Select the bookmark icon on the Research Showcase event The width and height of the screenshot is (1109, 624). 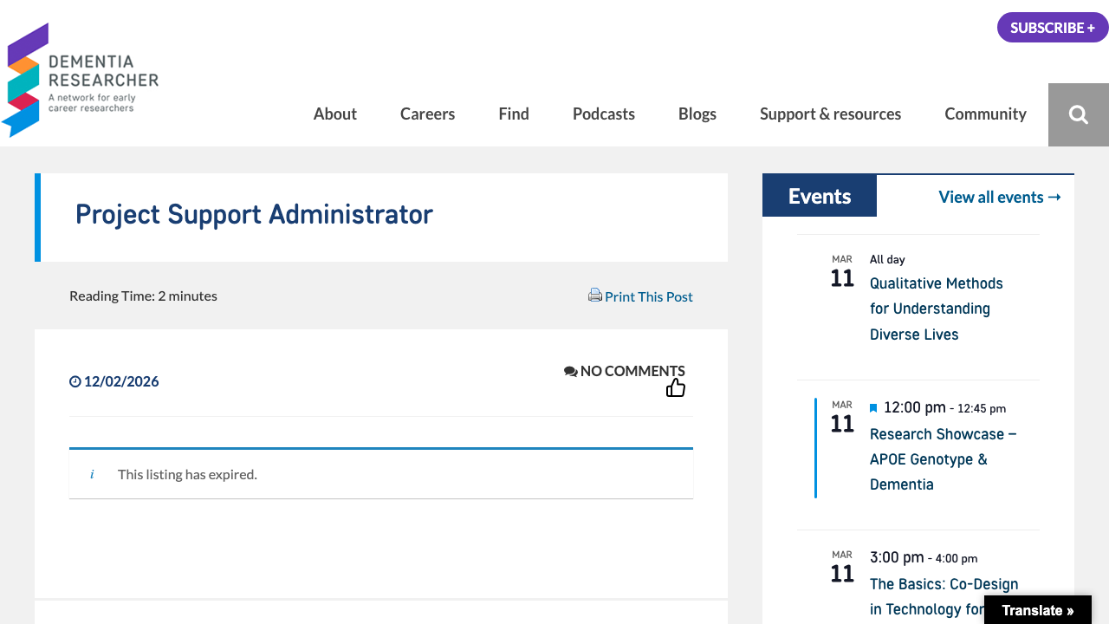[x=873, y=407]
